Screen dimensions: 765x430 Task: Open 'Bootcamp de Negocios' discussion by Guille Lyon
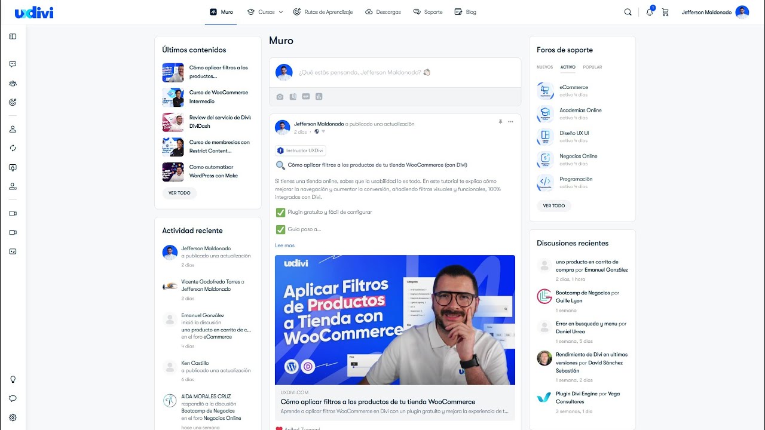(583, 293)
